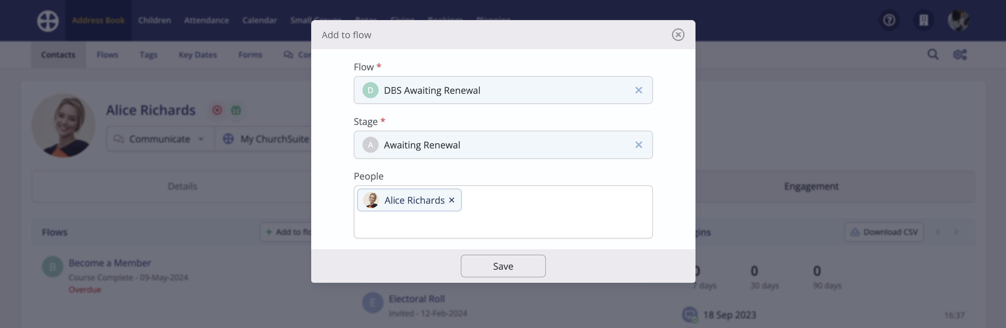Viewport: 1006px width, 328px height.
Task: Save the add to flow form
Action: [503, 266]
